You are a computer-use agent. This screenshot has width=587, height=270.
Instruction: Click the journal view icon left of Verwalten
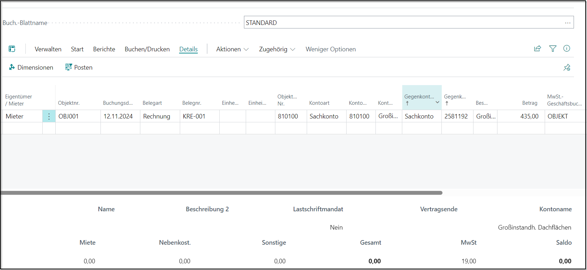[12, 49]
